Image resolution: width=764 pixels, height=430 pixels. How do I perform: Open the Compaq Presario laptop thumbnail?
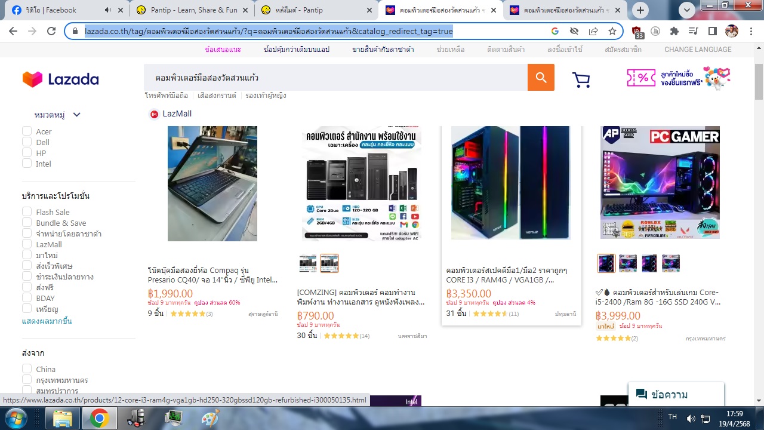212,183
